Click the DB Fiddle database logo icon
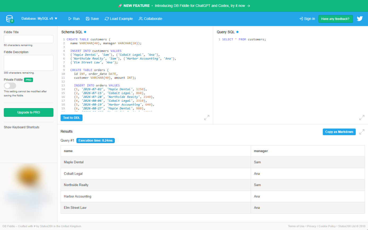Viewport: 368px width, 230px height. (x=10, y=19)
